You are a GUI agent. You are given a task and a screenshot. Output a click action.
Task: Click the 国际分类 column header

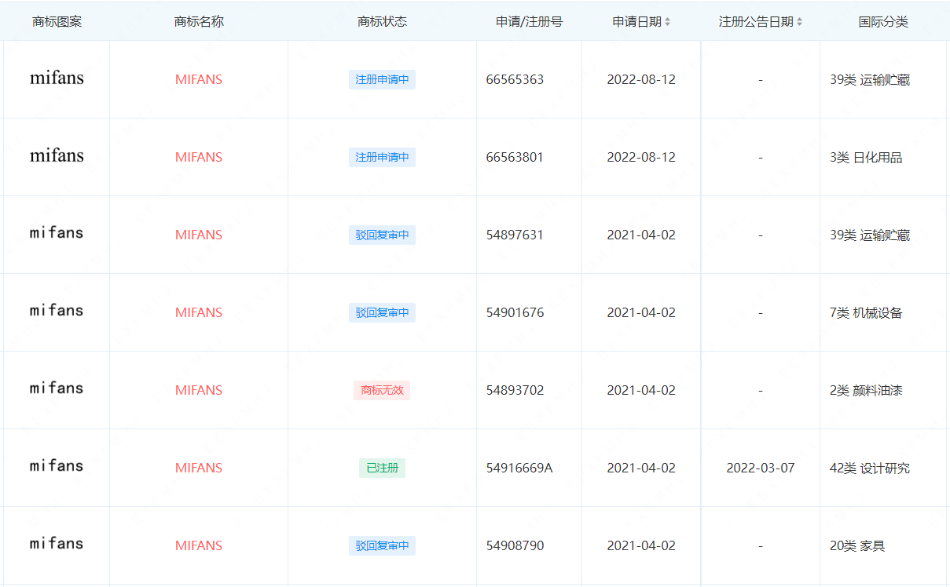(x=883, y=22)
